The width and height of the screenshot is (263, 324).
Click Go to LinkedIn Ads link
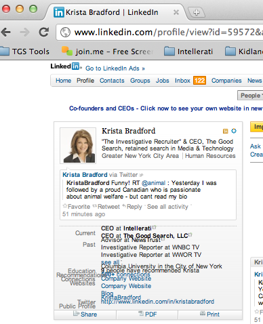[115, 68]
